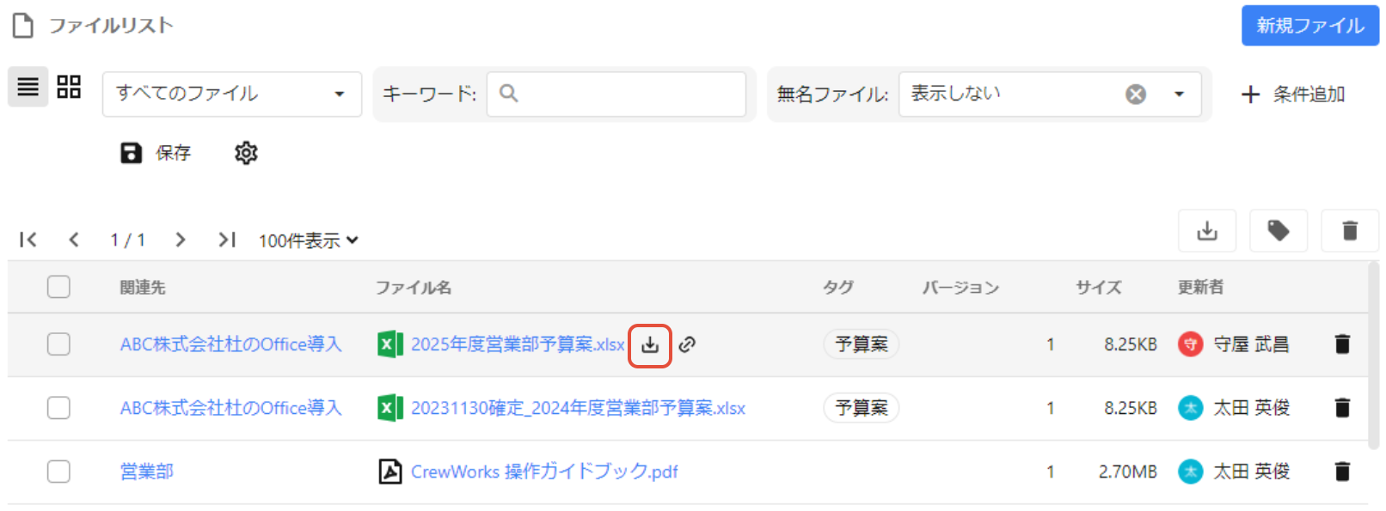Bulk delete selected files trash icon
Viewport: 1386px width, 511px height.
[x=1350, y=230]
